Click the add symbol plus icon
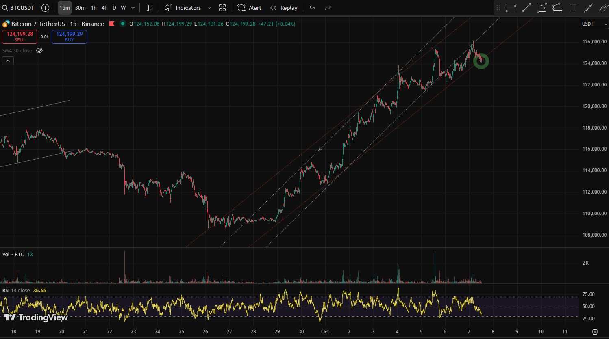Image resolution: width=609 pixels, height=339 pixels. pyautogui.click(x=46, y=8)
